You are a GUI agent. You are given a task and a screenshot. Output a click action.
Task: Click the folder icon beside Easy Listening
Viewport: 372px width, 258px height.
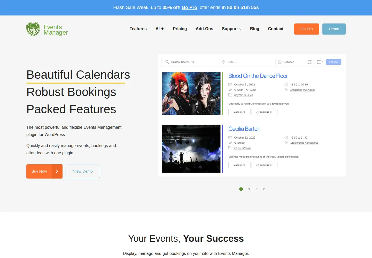(x=230, y=148)
